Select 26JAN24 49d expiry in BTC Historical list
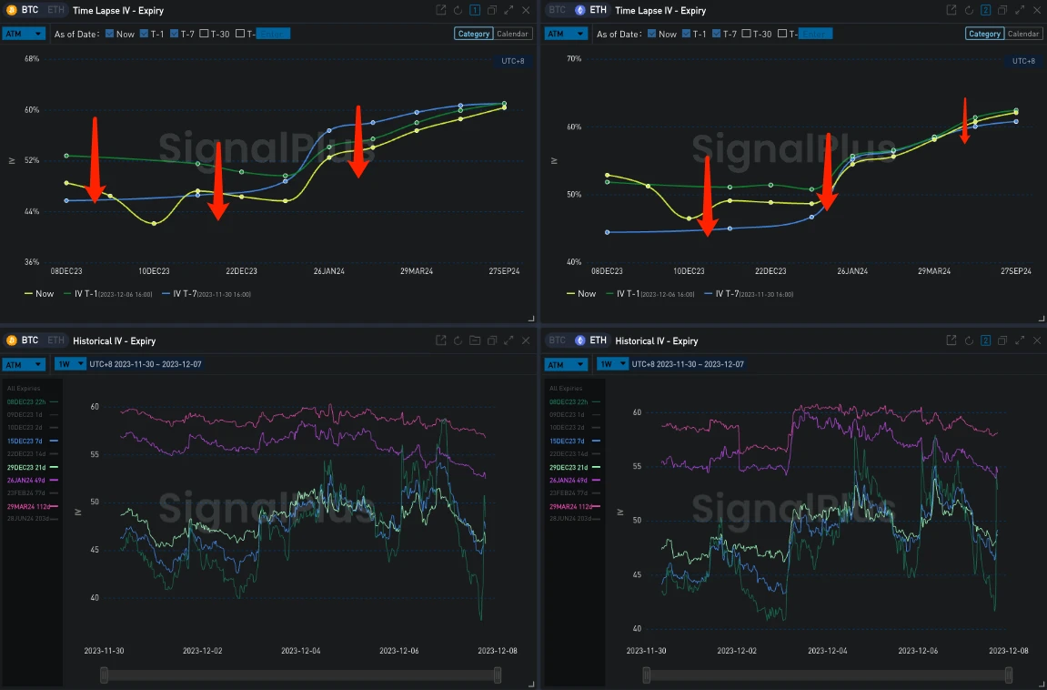The height and width of the screenshot is (690, 1047). (x=31, y=480)
